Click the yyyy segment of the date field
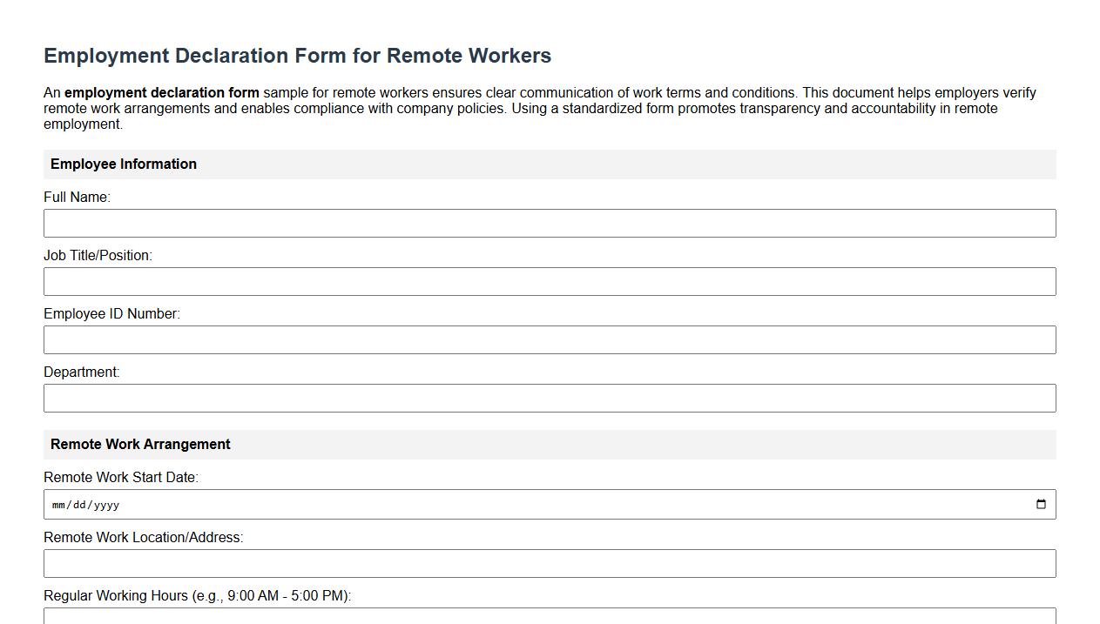1100x624 pixels. click(x=105, y=504)
